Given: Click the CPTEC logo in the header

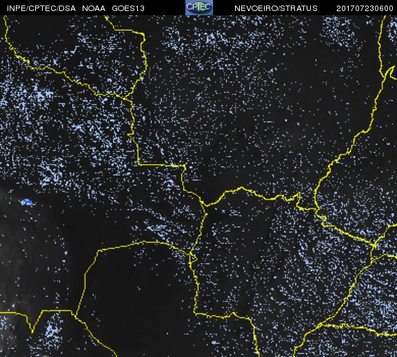Looking at the screenshot, I should coord(199,8).
